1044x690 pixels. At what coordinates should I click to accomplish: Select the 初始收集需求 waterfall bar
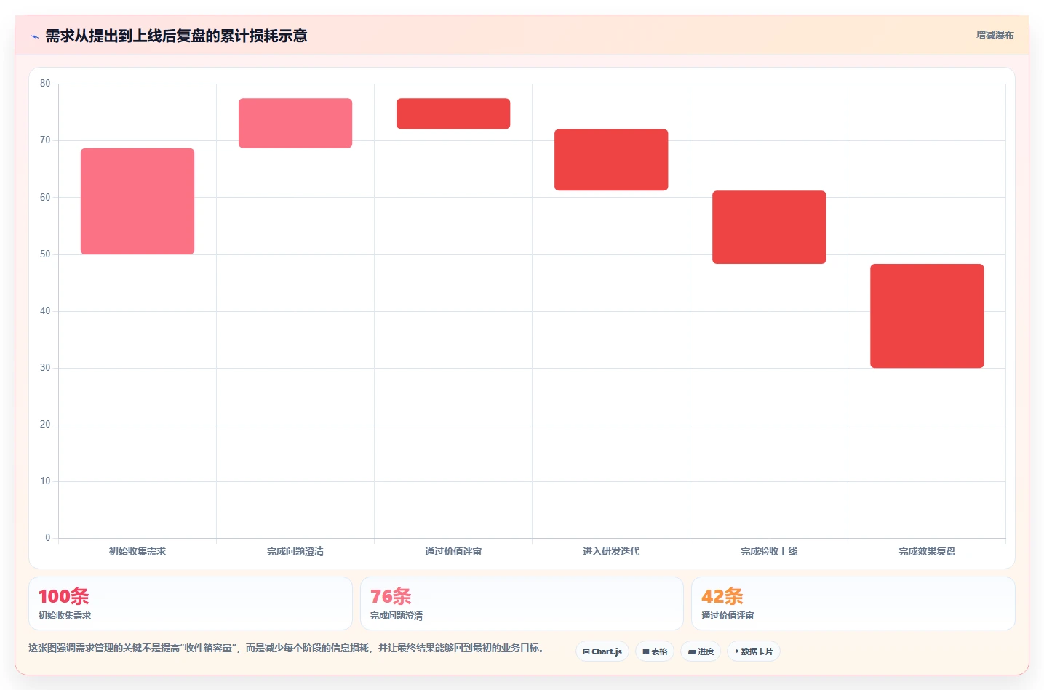(x=138, y=201)
